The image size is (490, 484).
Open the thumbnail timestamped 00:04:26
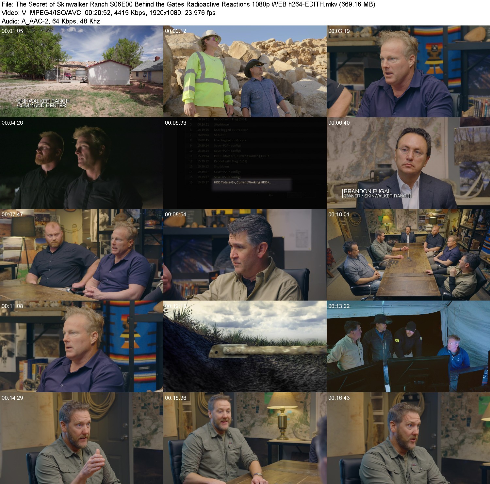click(82, 163)
